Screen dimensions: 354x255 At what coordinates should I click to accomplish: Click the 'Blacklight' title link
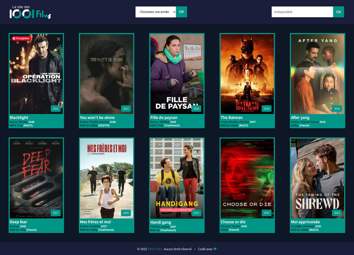point(19,118)
